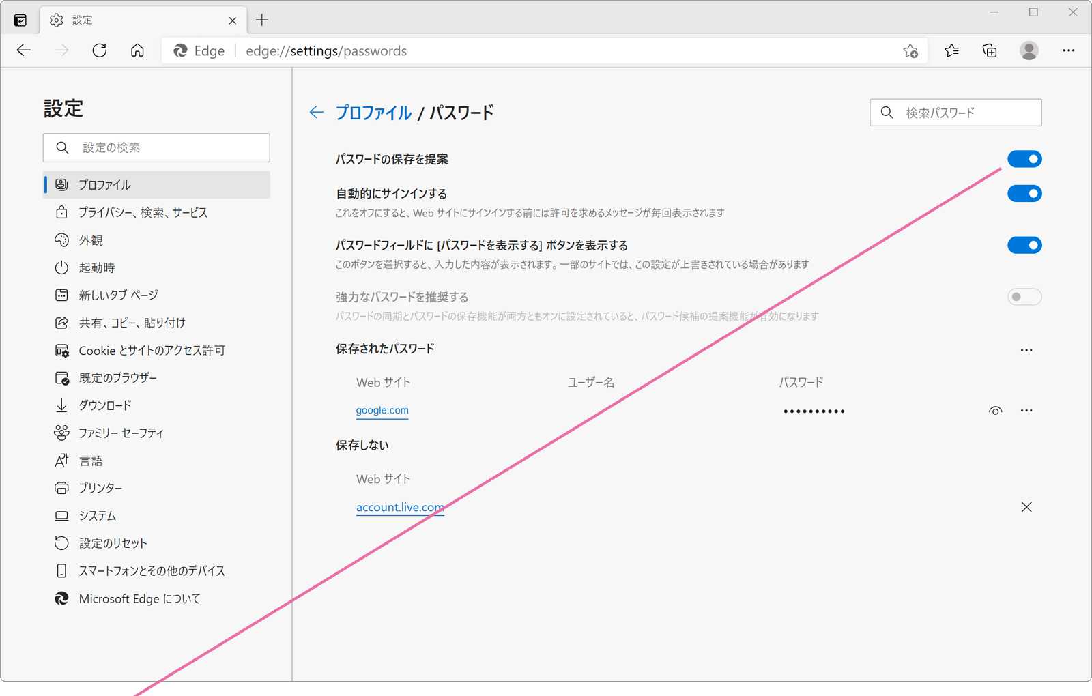
Task: Toggle 自動的にサインインする switch
Action: click(x=1024, y=194)
